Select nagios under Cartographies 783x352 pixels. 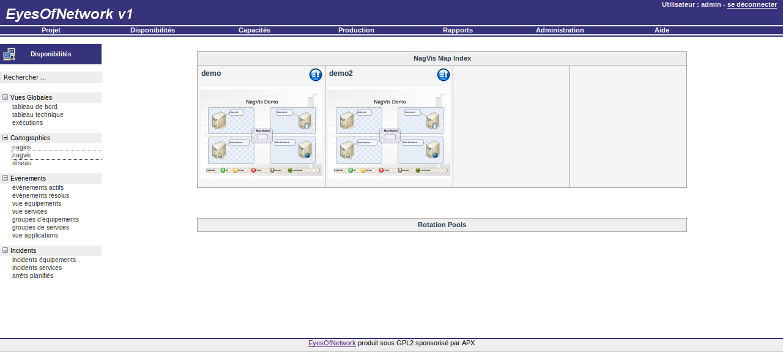(x=21, y=147)
